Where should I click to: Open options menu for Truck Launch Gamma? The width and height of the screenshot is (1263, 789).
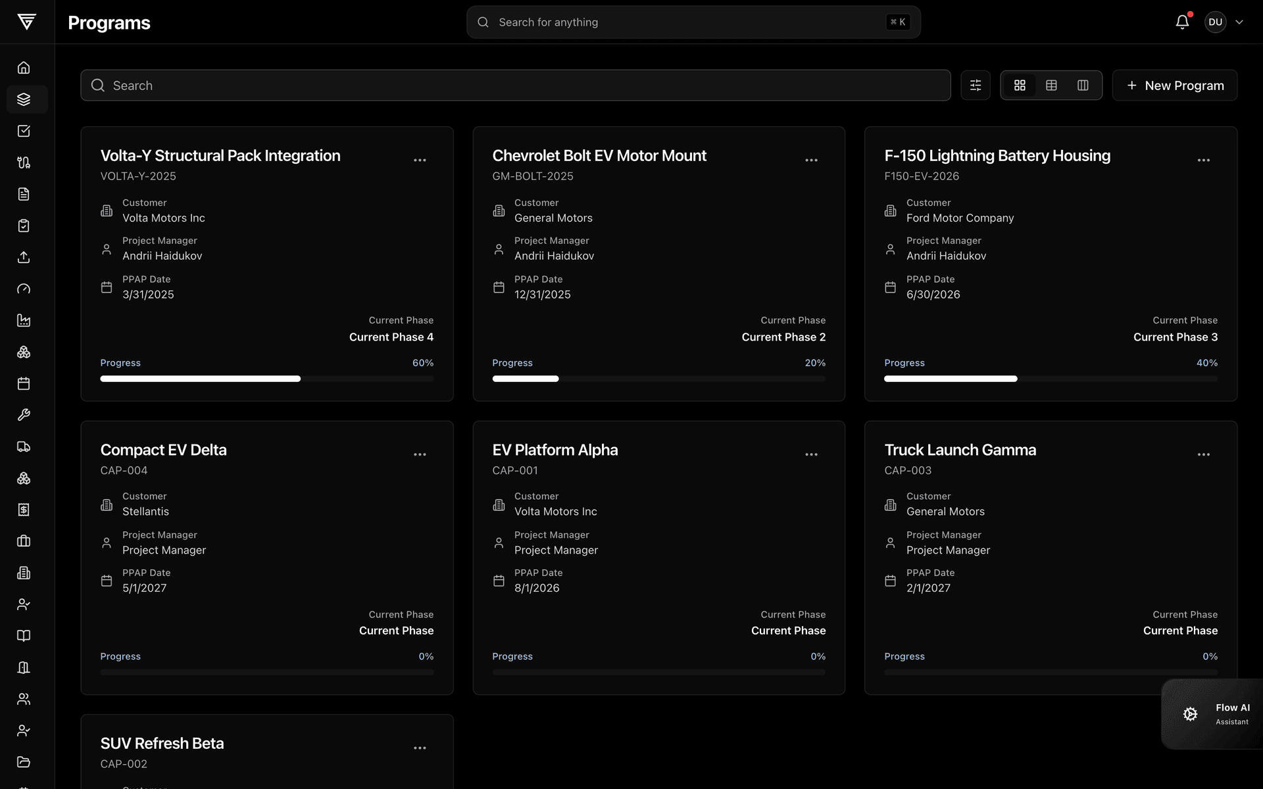[1204, 454]
